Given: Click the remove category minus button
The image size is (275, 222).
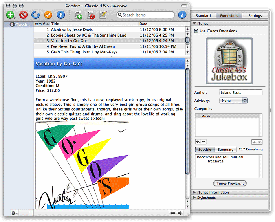Looking at the screenshot, I should tap(203, 142).
